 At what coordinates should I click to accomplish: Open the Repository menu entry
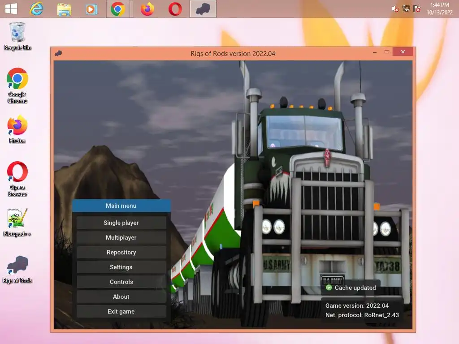121,253
